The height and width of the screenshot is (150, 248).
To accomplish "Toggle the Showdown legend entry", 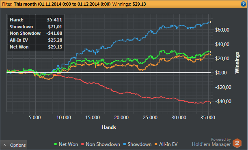I will point(137,144).
